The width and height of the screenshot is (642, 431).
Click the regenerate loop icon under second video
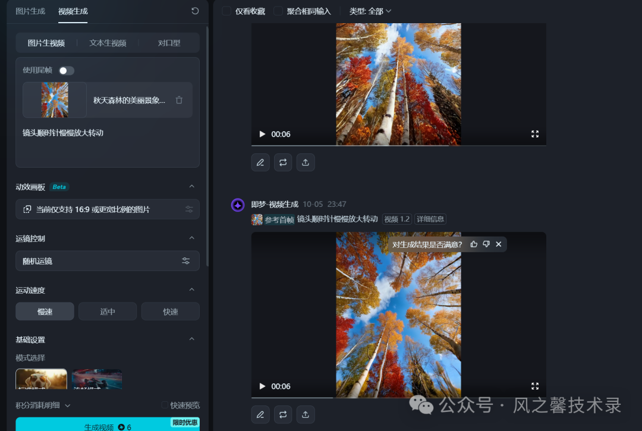point(283,414)
